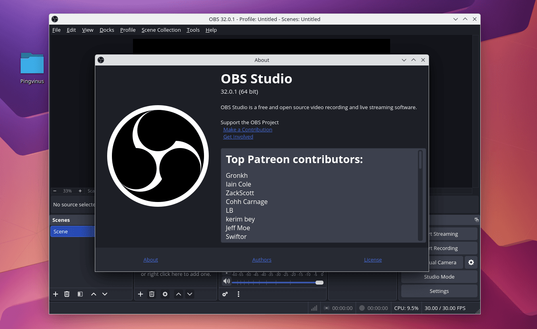This screenshot has height=329, width=537.
Task: Delete the selected scene using trash icon
Action: (x=67, y=294)
